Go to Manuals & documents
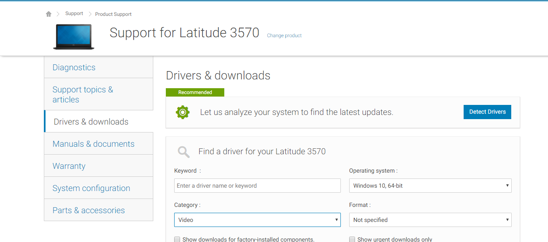548x242 pixels. point(99,144)
